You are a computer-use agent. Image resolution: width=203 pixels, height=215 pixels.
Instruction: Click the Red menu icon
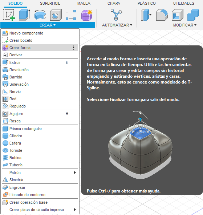[5, 99]
